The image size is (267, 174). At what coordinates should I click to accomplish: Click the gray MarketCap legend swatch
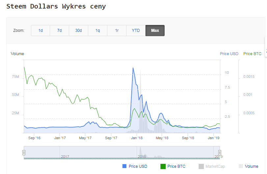point(201,166)
